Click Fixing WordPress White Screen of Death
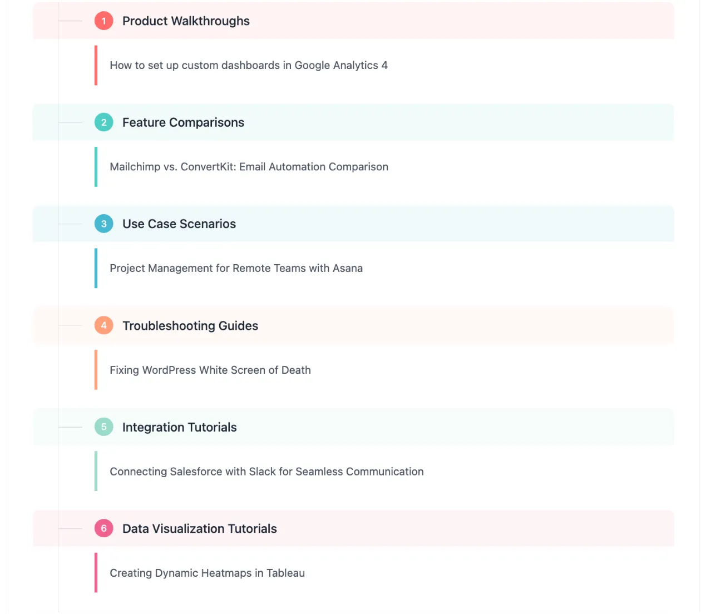The height and width of the screenshot is (614, 701). coord(210,370)
